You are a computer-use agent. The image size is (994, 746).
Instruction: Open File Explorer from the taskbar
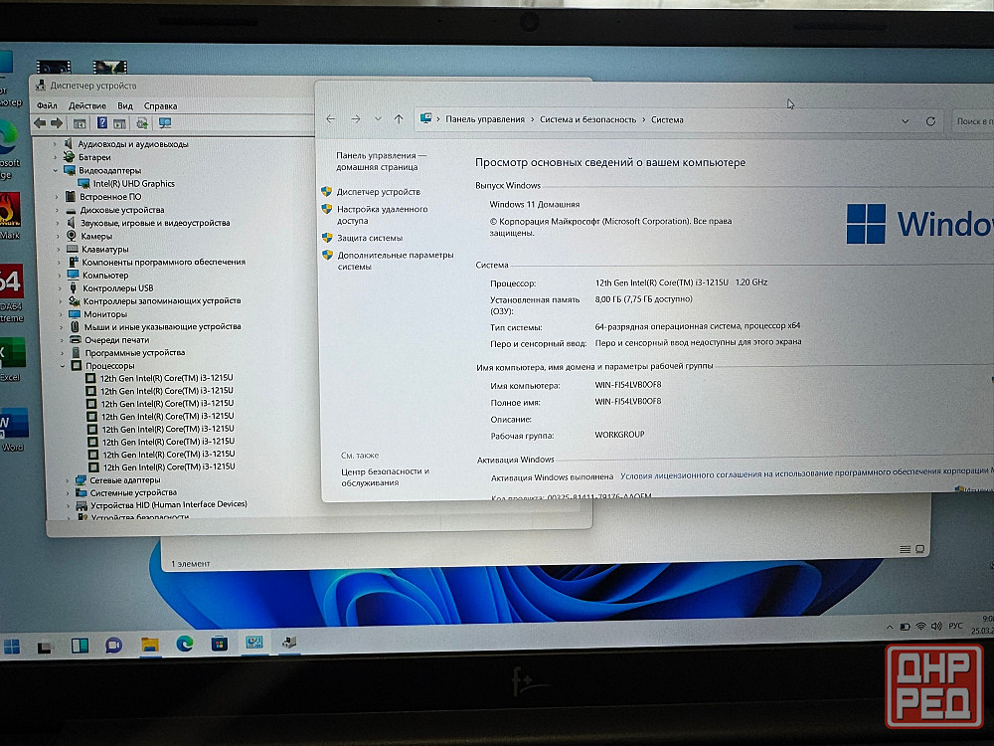[150, 644]
